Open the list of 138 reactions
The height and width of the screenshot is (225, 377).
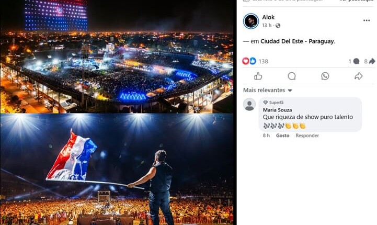pos(263,61)
